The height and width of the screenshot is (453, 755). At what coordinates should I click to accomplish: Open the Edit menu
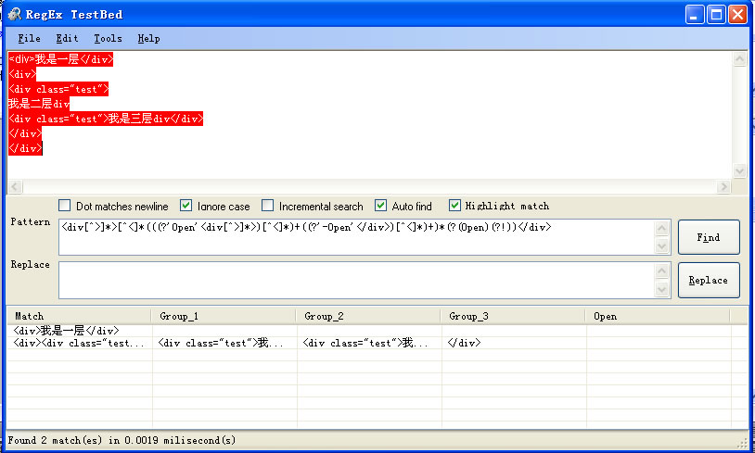pos(67,39)
